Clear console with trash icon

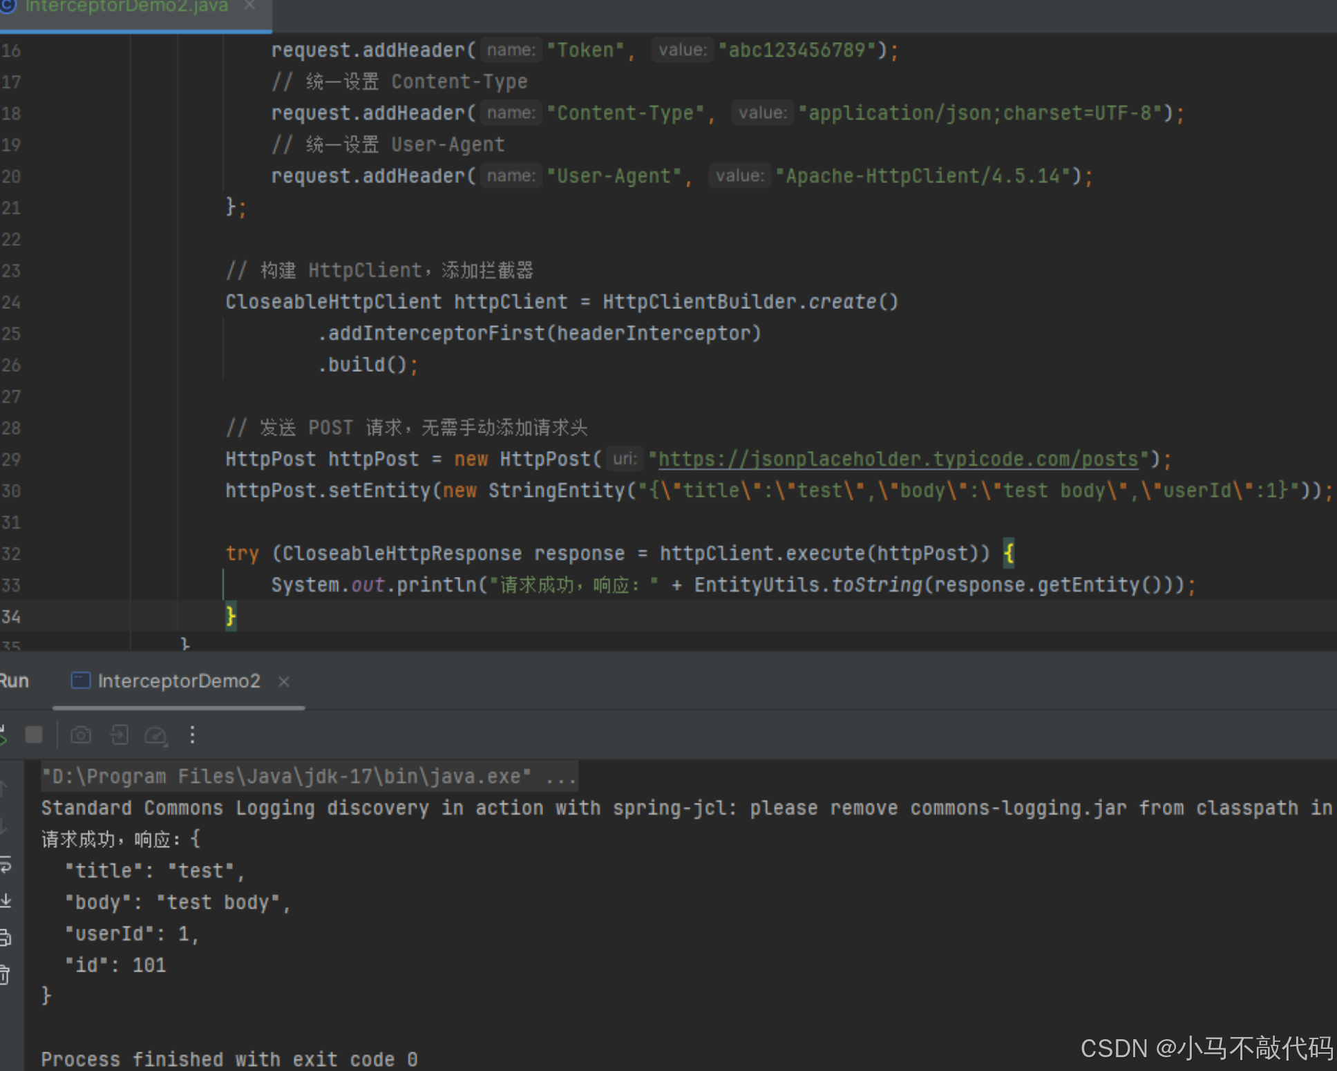(x=6, y=974)
